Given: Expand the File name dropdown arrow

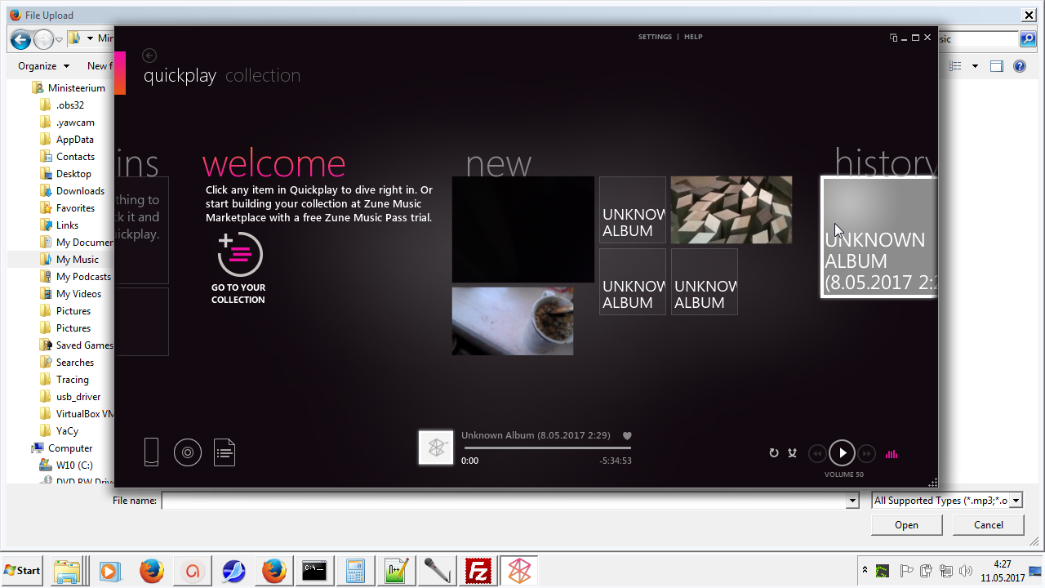Looking at the screenshot, I should point(853,501).
